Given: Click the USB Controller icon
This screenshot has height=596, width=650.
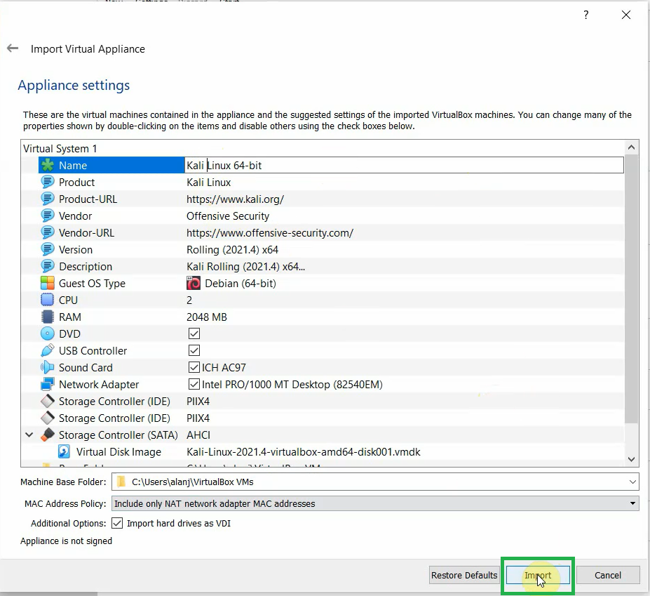Looking at the screenshot, I should [x=46, y=350].
